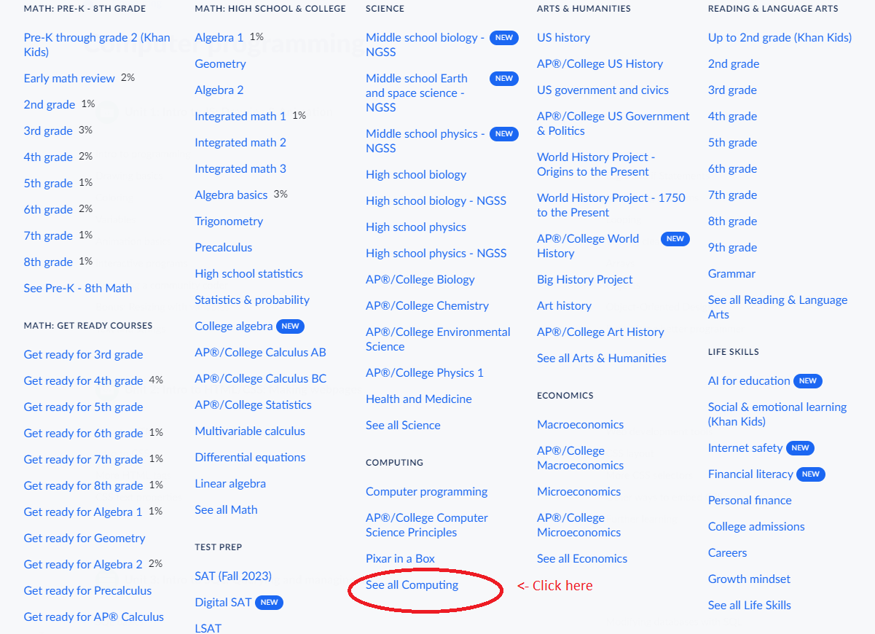This screenshot has width=875, height=634.
Task: Go to US history course
Action: [563, 38]
